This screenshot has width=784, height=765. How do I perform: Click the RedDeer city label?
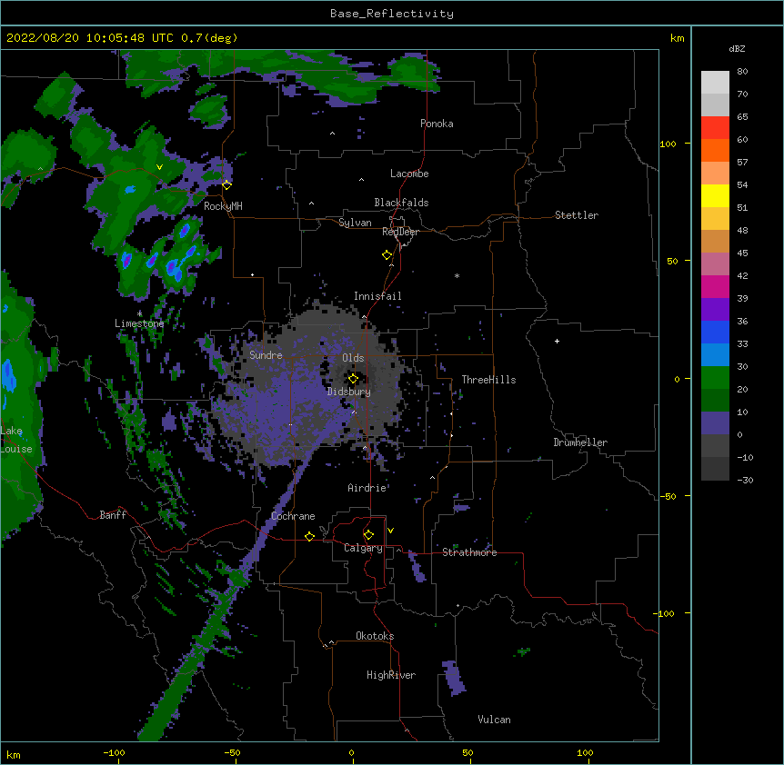pyautogui.click(x=400, y=232)
